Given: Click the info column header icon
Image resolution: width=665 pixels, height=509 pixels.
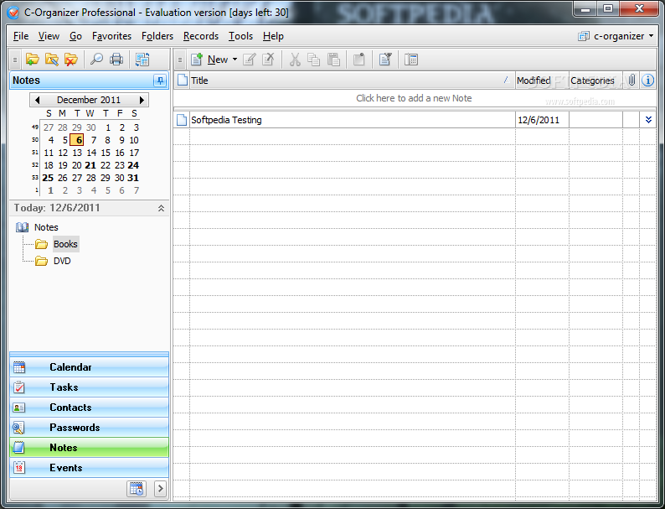Looking at the screenshot, I should tap(648, 81).
